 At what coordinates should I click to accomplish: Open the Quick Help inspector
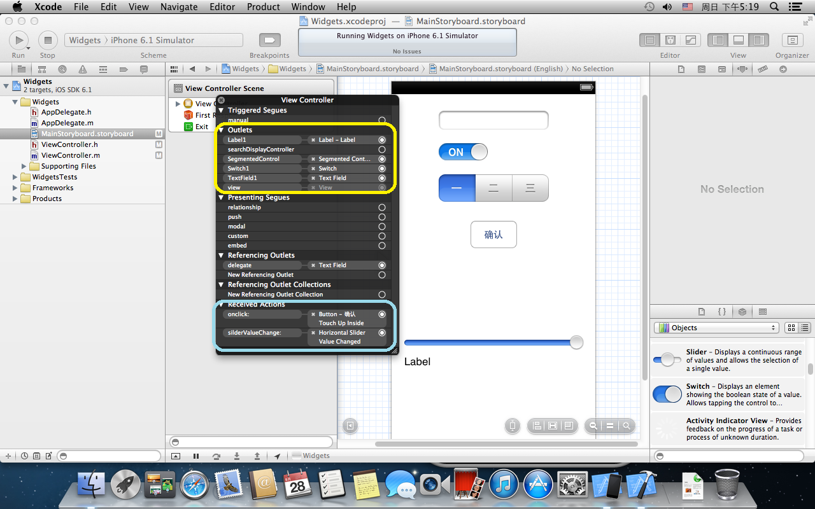coord(702,69)
